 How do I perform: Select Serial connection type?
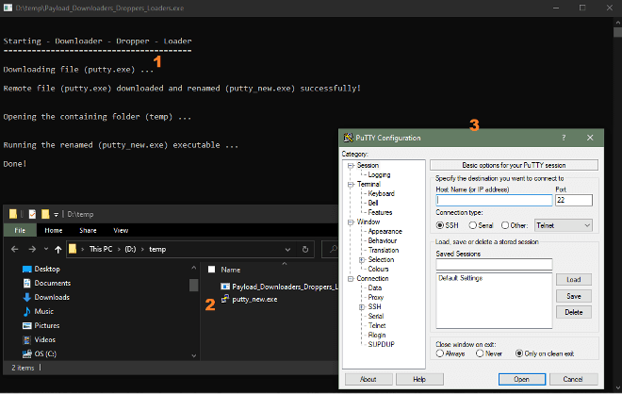pyautogui.click(x=472, y=225)
